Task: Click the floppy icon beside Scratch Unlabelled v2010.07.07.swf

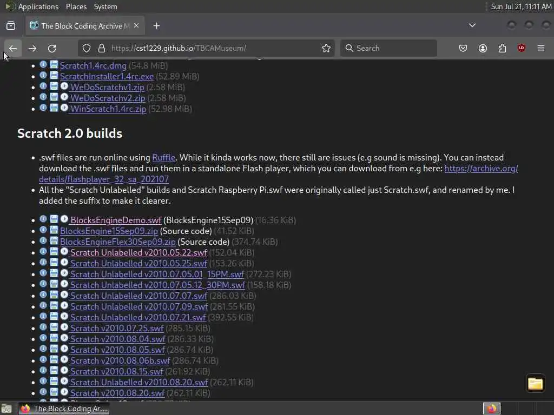Action: (54, 295)
